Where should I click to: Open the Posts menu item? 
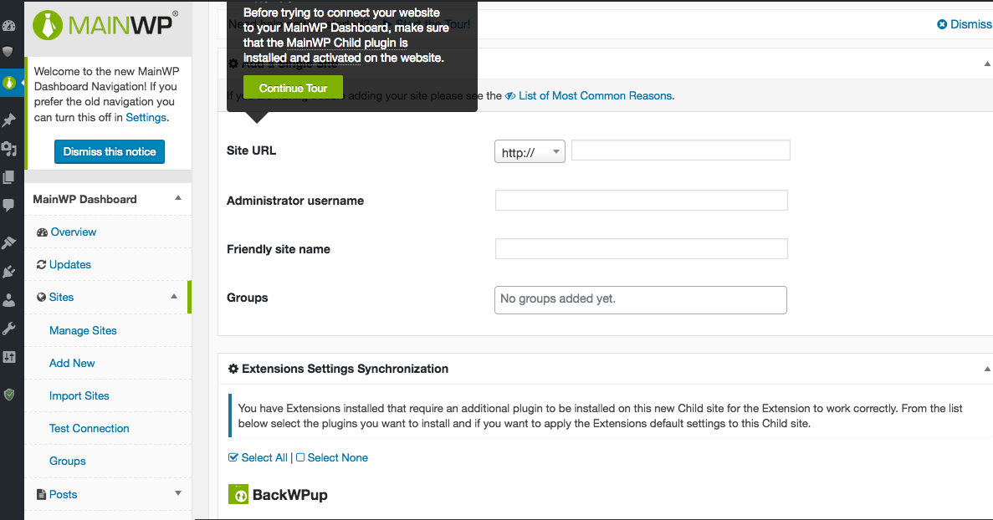[64, 495]
